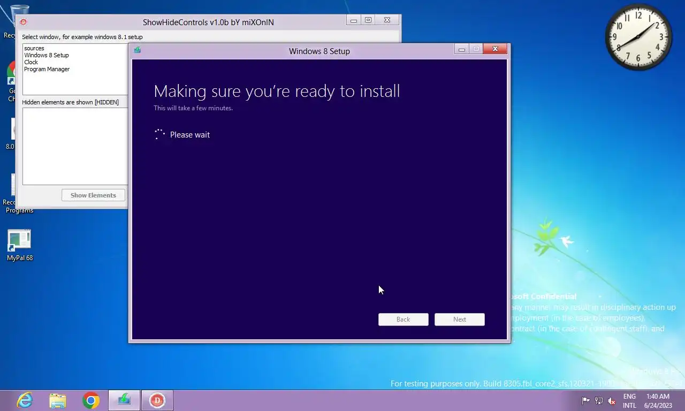The height and width of the screenshot is (411, 685).
Task: Maximize the ShowHideControls window
Action: coord(368,20)
